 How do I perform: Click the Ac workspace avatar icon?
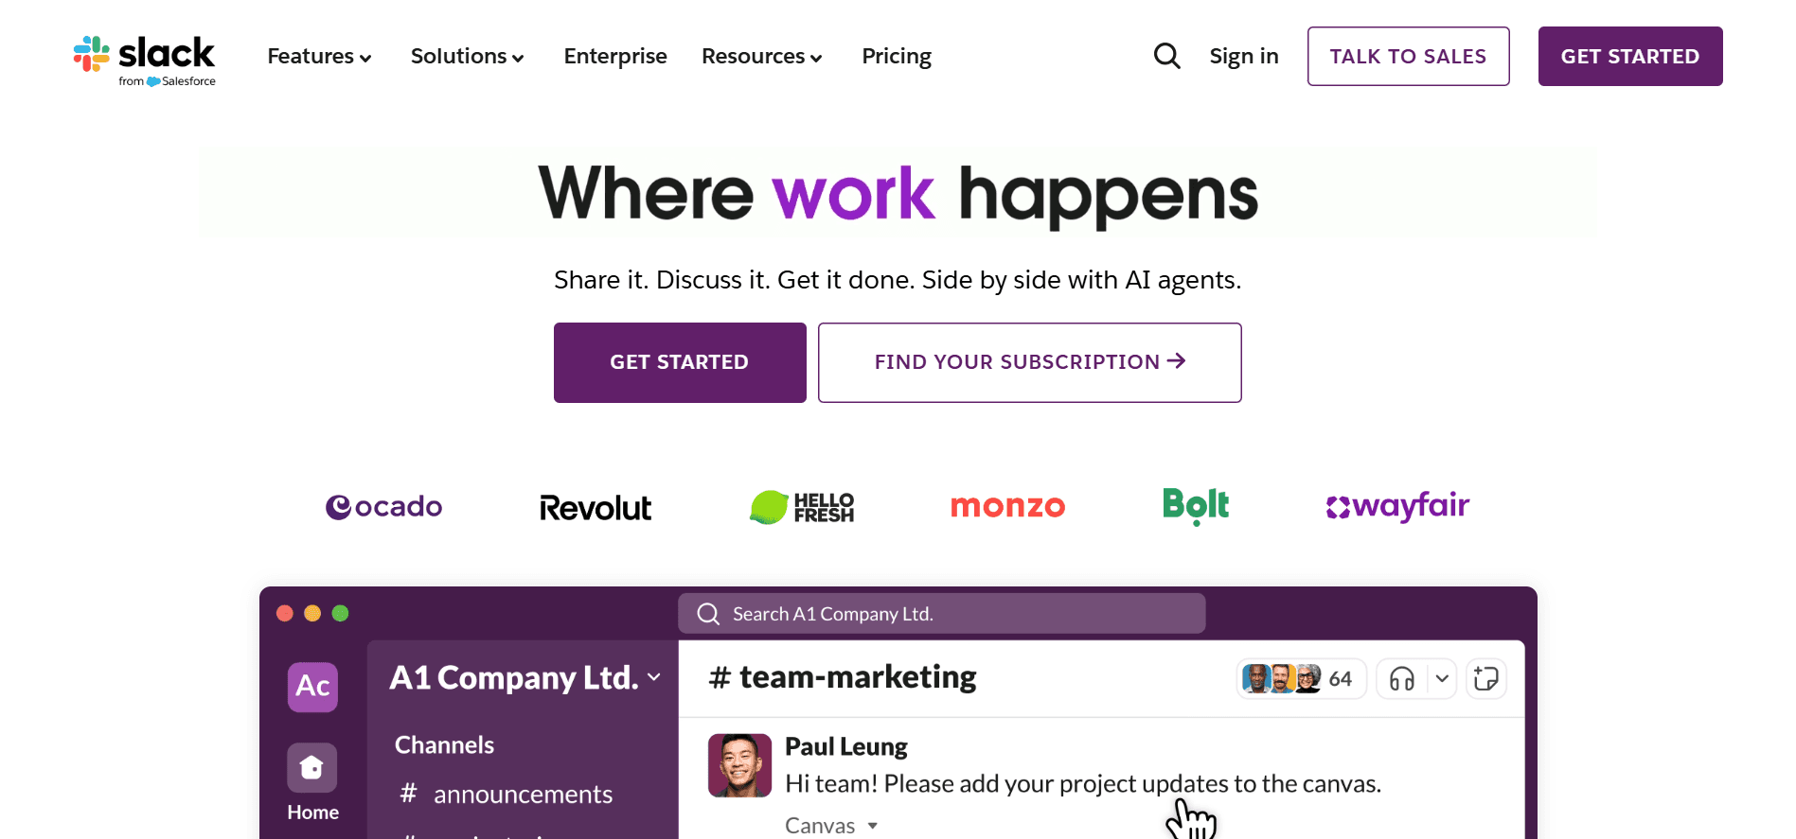point(312,687)
